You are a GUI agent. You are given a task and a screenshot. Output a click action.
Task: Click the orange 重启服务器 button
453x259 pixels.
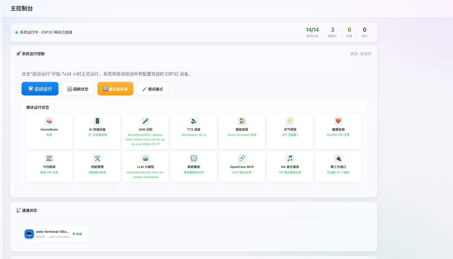click(x=115, y=89)
